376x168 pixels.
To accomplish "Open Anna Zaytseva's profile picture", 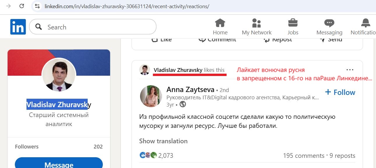I will 151,96.
